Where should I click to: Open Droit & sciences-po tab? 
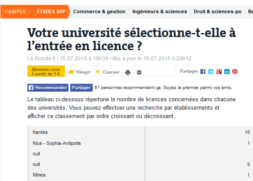pos(218,11)
